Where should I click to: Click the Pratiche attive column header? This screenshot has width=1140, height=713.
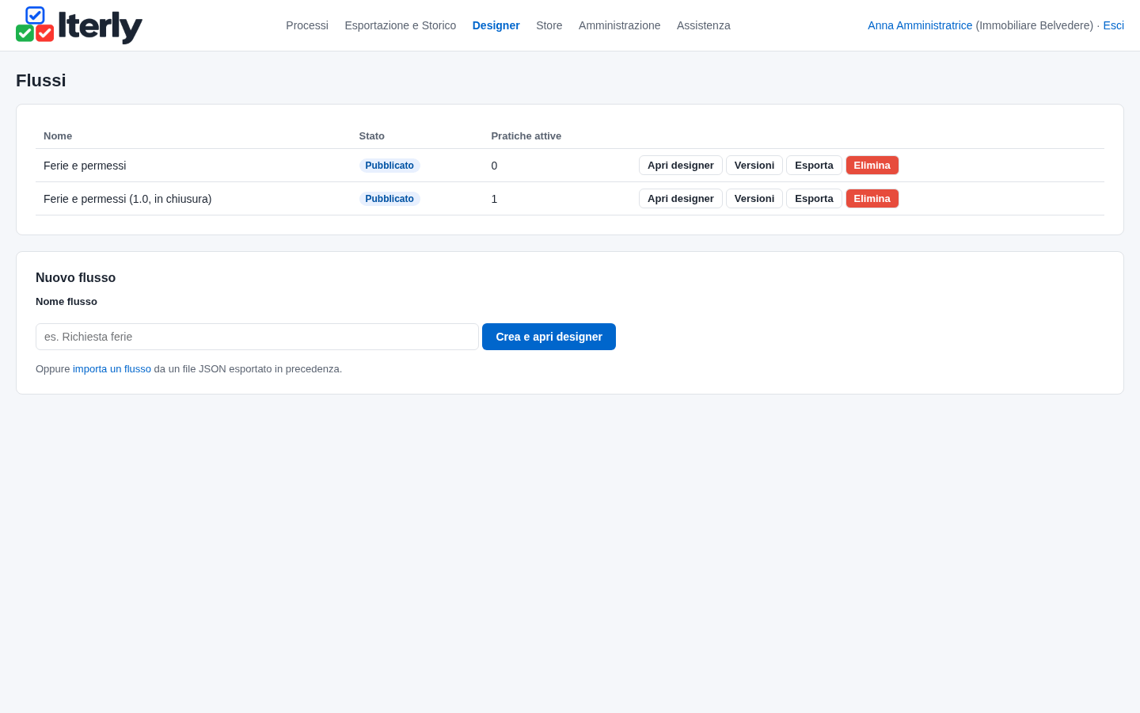526,136
